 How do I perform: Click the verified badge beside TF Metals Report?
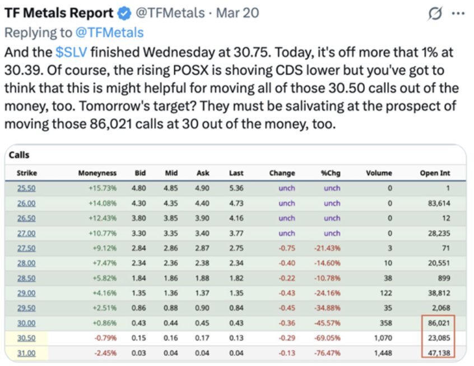pyautogui.click(x=123, y=13)
